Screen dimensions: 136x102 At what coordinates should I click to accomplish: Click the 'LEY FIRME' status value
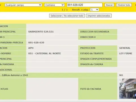tap(126, 54)
